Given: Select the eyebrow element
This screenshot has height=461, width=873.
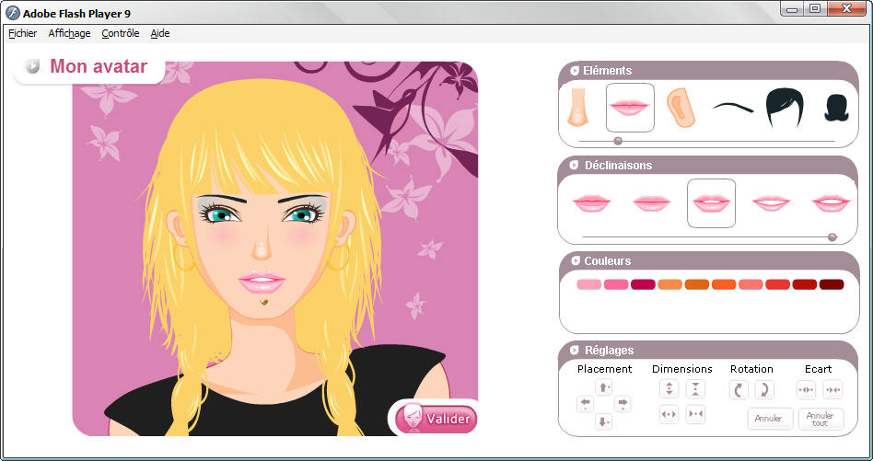Looking at the screenshot, I should pos(733,108).
